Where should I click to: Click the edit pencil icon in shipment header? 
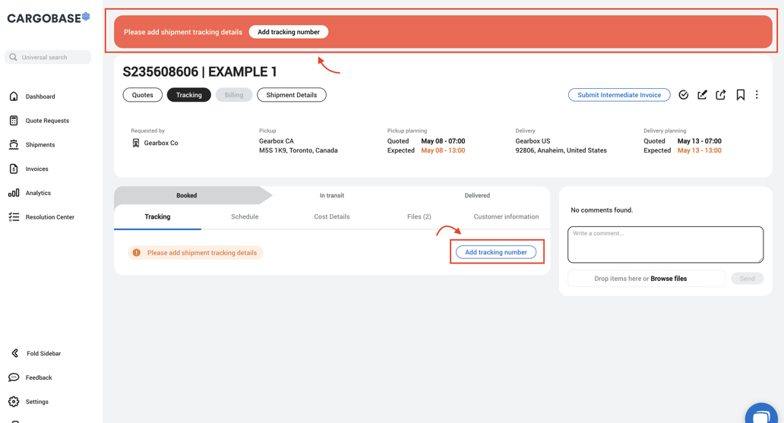(702, 95)
